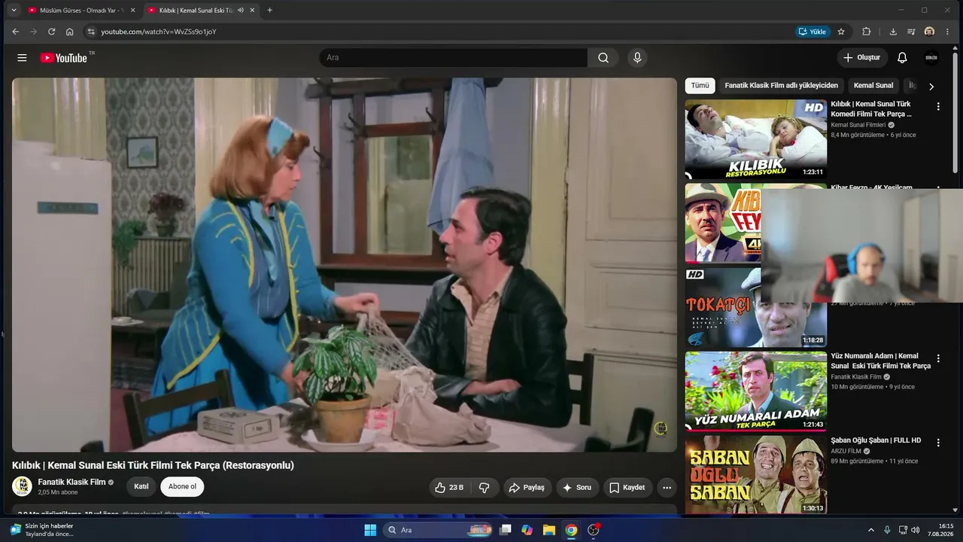Viewport: 963px width, 542px height.
Task: Subscribe with the Abone ol button
Action: tap(182, 486)
